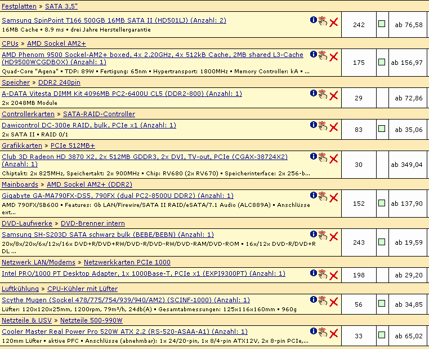Go to DVD-Laufwerke category
Image resolution: width=429 pixels, height=349 pixels.
click(x=27, y=223)
